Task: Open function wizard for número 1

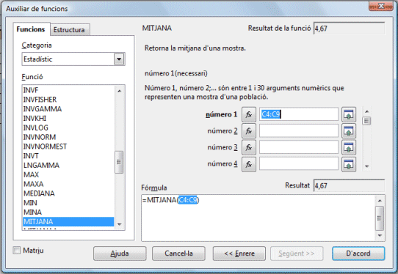Action: [249, 114]
